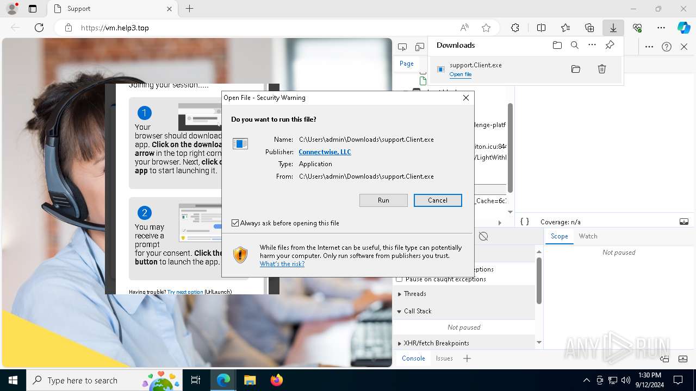
Task: Open Browser essentials heart icon
Action: click(x=637, y=28)
